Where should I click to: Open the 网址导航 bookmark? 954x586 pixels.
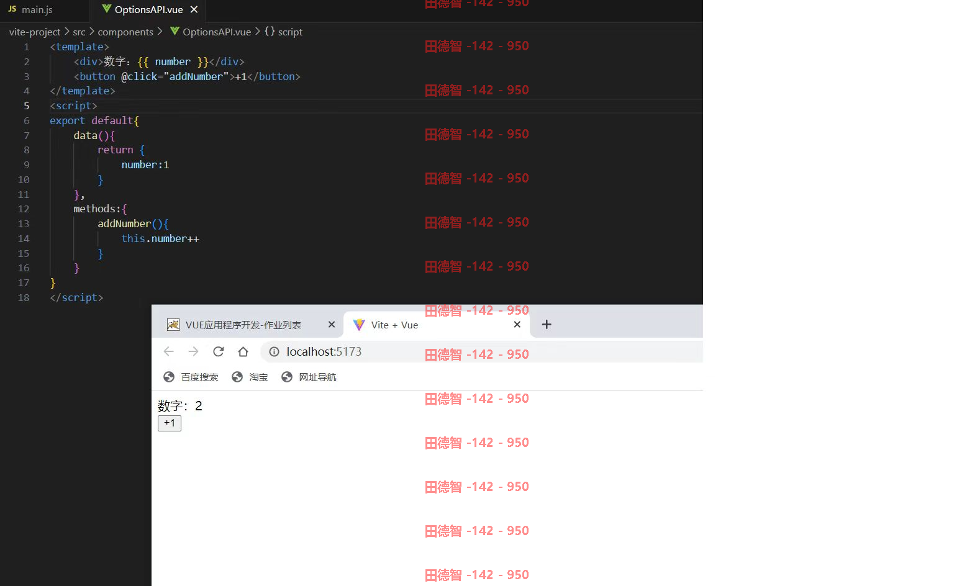pos(309,377)
